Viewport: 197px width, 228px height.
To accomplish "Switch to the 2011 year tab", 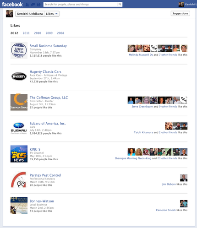I will point(26,33).
